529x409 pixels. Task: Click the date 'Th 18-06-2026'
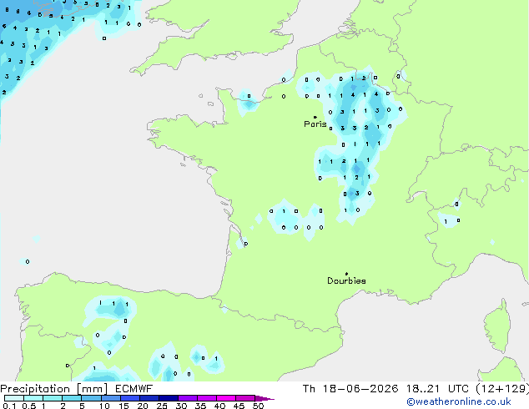[350, 389]
